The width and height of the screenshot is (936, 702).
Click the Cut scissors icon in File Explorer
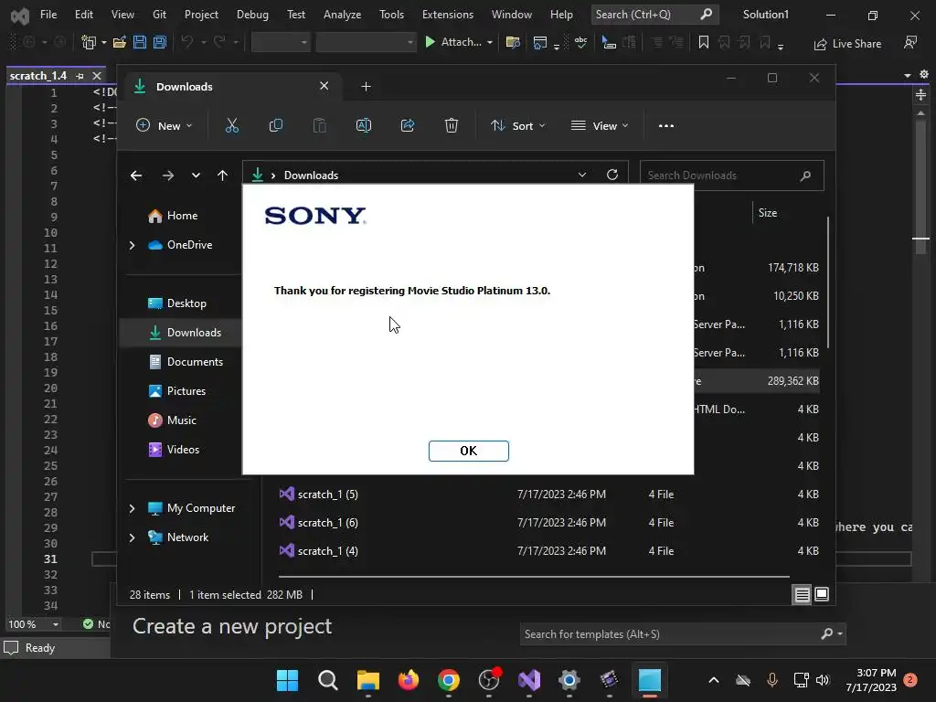[x=231, y=126]
